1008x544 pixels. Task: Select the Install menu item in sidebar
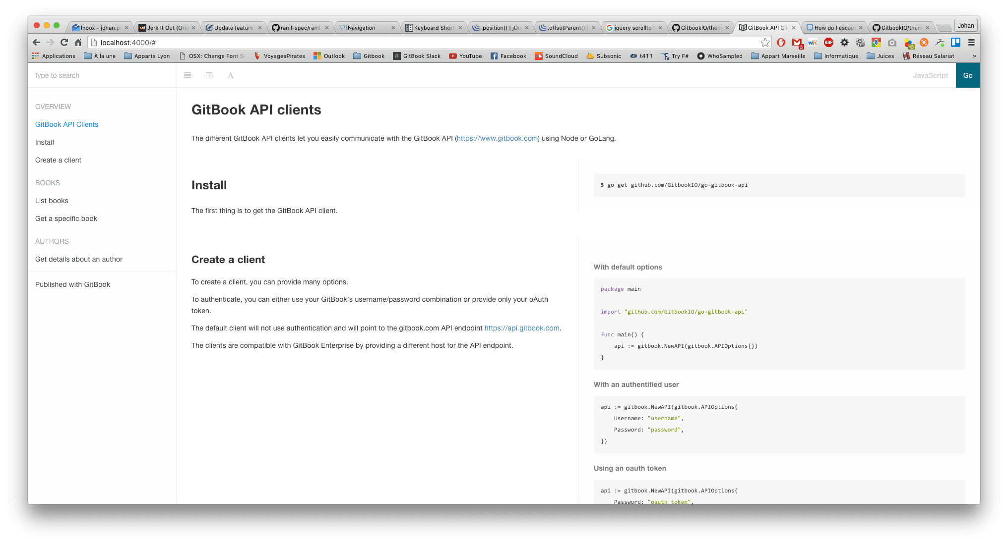pyautogui.click(x=44, y=142)
